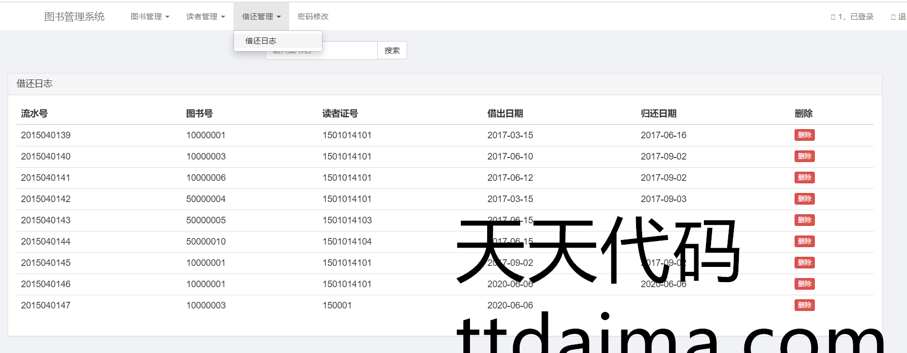The width and height of the screenshot is (907, 353).
Task: Click the 搜索 button
Action: (x=392, y=51)
